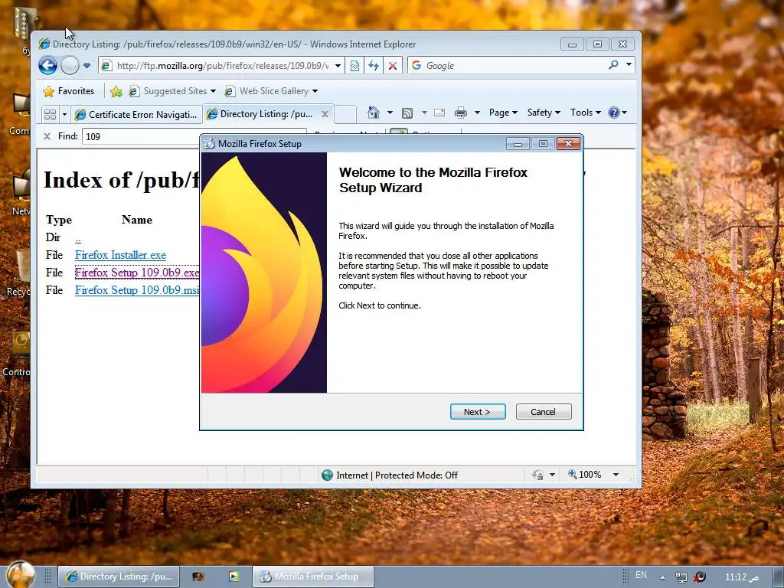
Task: Click the Print icon
Action: coord(460,113)
